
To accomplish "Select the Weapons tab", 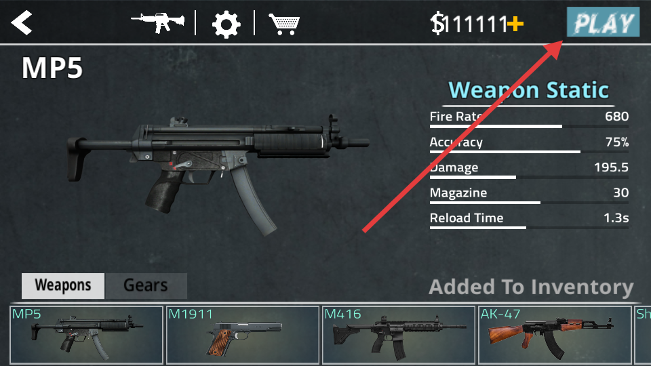I will pos(63,285).
